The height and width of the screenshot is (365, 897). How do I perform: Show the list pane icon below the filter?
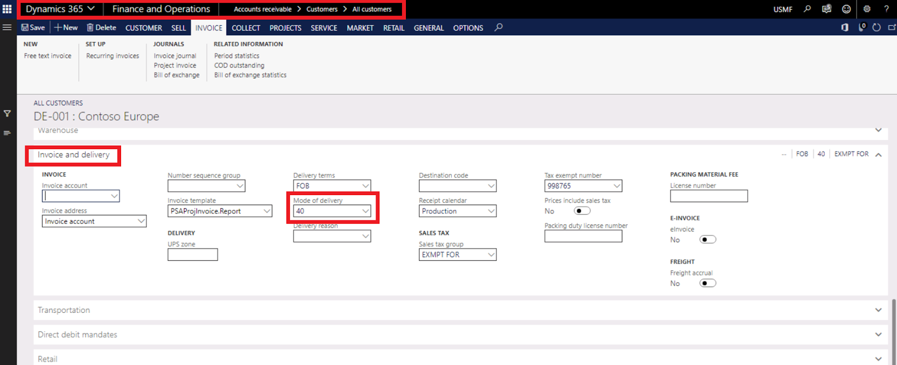click(x=7, y=133)
